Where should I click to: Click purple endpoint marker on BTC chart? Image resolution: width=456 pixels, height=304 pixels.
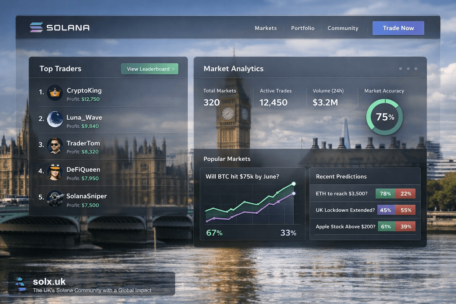[x=294, y=194]
